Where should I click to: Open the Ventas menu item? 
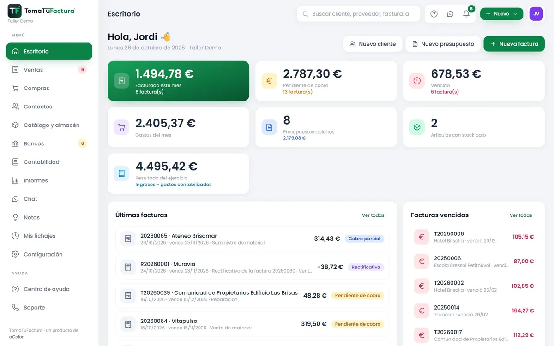click(x=49, y=70)
